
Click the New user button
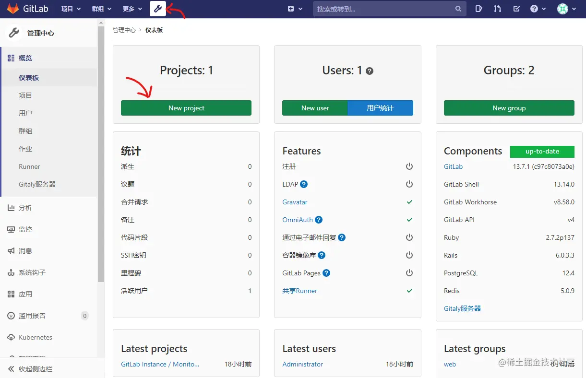tap(315, 108)
